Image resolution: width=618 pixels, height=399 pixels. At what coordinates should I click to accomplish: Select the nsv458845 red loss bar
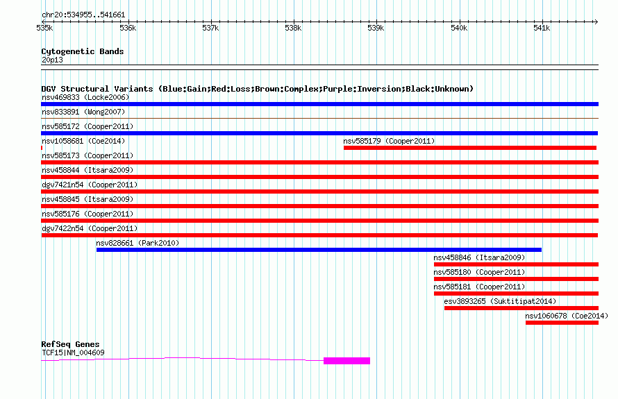[319, 206]
